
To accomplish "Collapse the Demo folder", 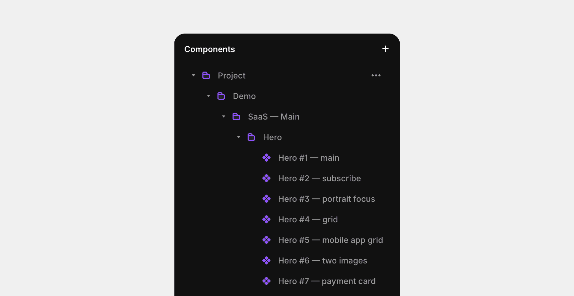I will (208, 96).
